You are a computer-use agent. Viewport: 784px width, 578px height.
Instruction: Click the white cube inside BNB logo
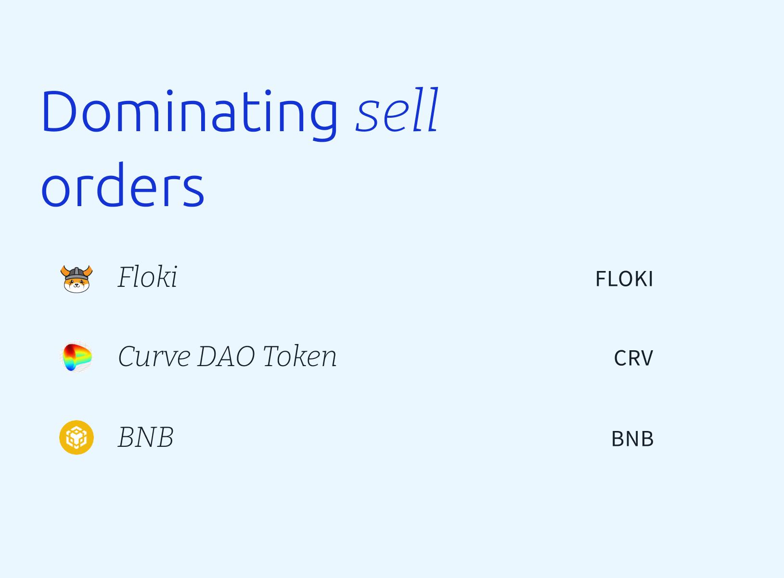(x=77, y=437)
